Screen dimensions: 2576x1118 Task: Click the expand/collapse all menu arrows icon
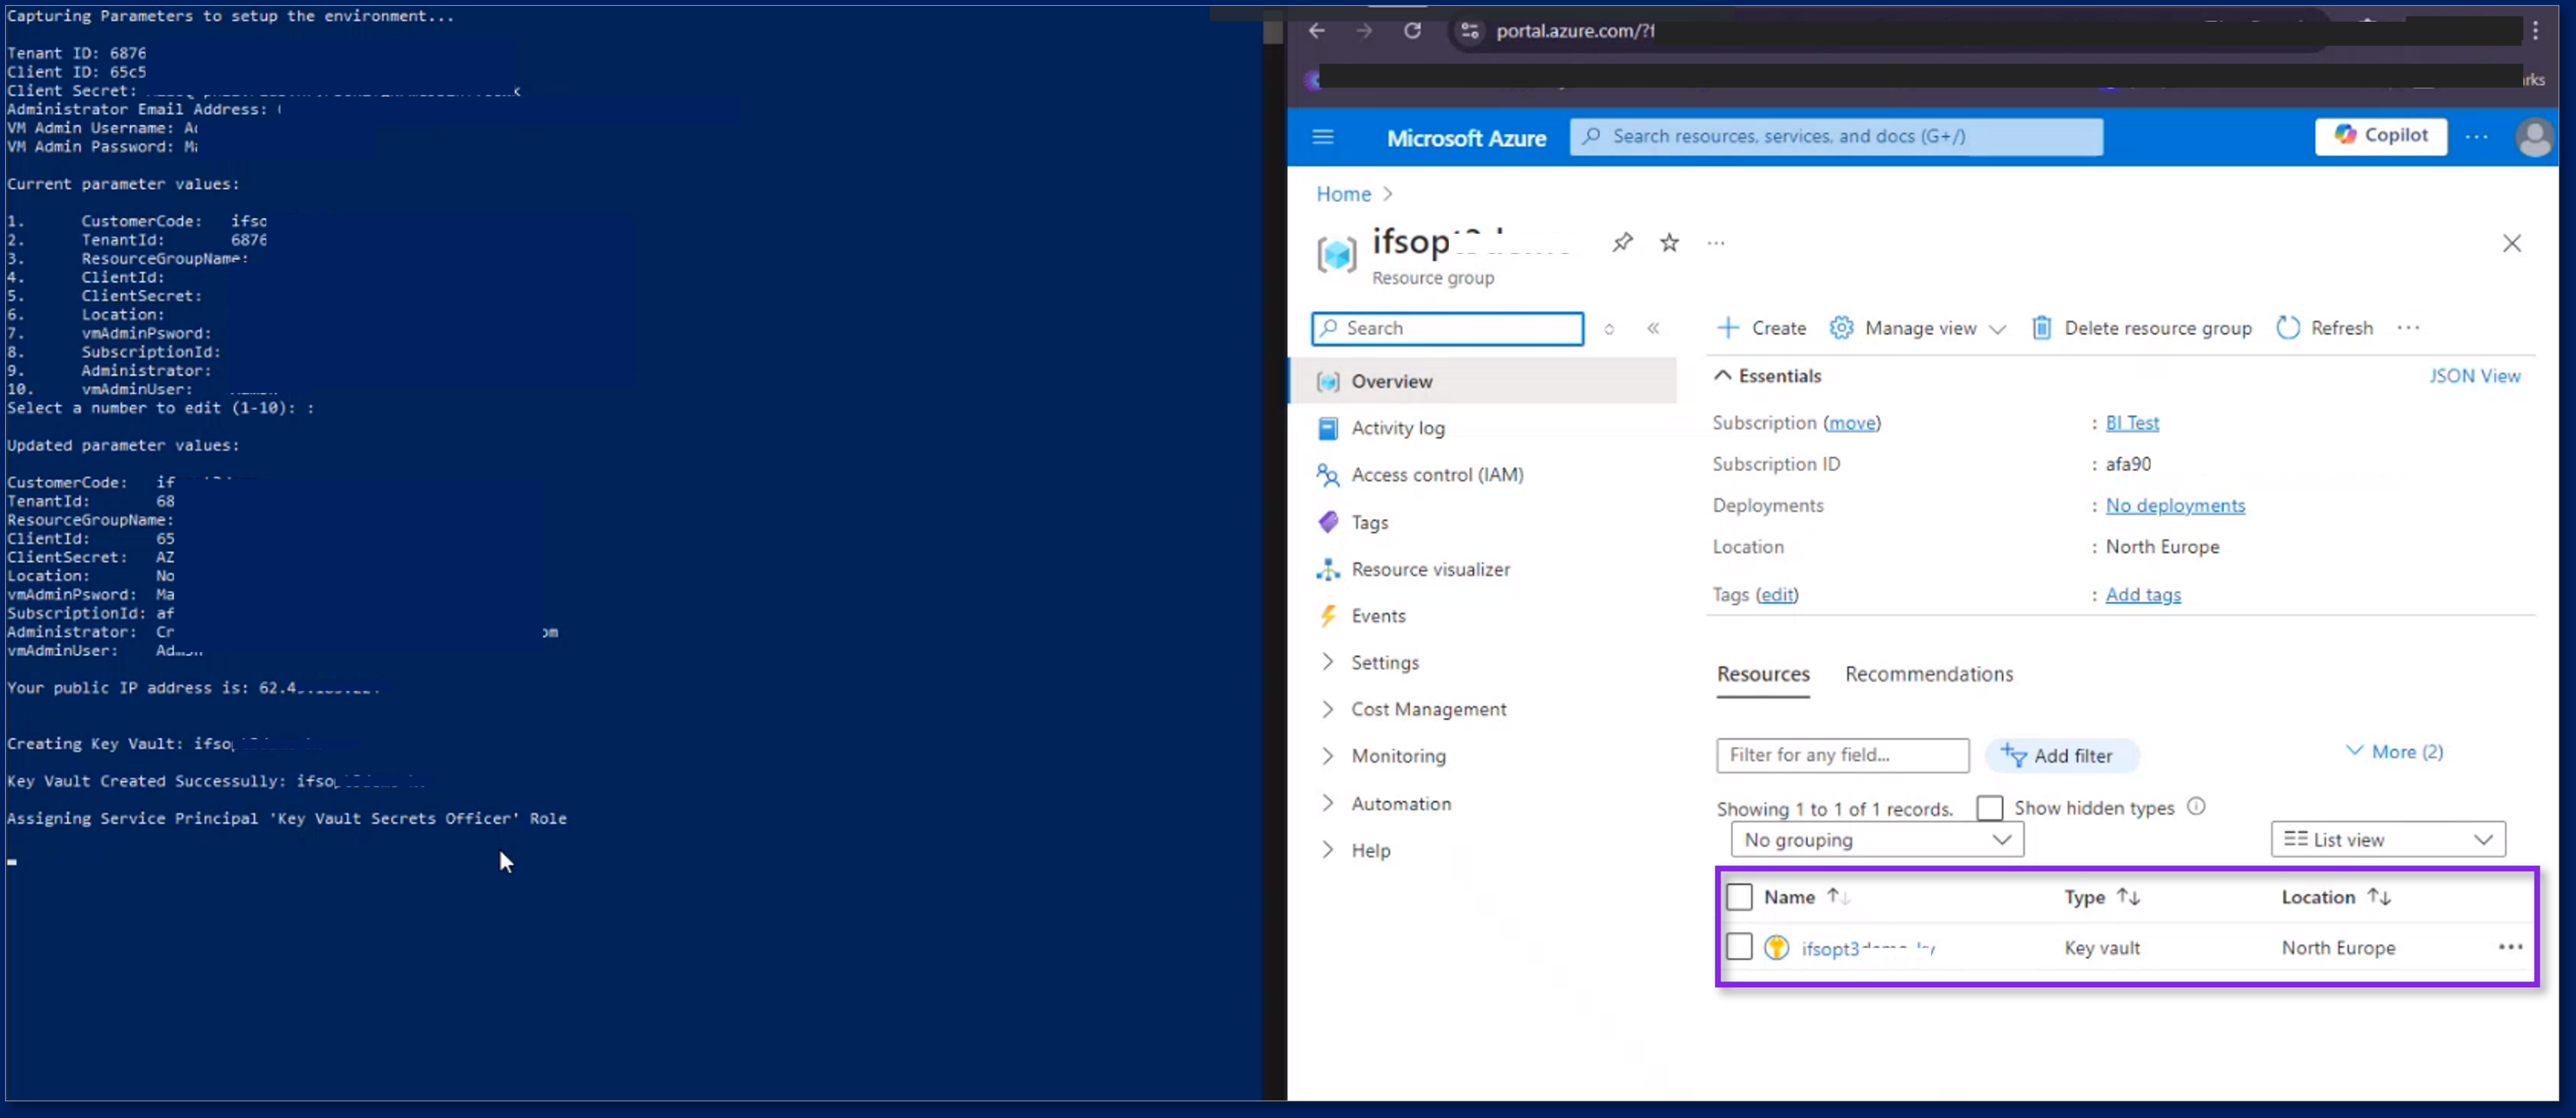click(x=1609, y=329)
